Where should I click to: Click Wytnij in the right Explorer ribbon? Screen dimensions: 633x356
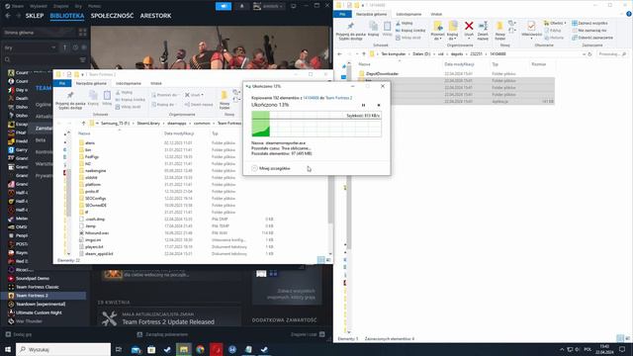coord(405,23)
